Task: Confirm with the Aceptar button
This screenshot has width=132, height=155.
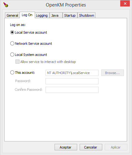Action: click(x=66, y=147)
